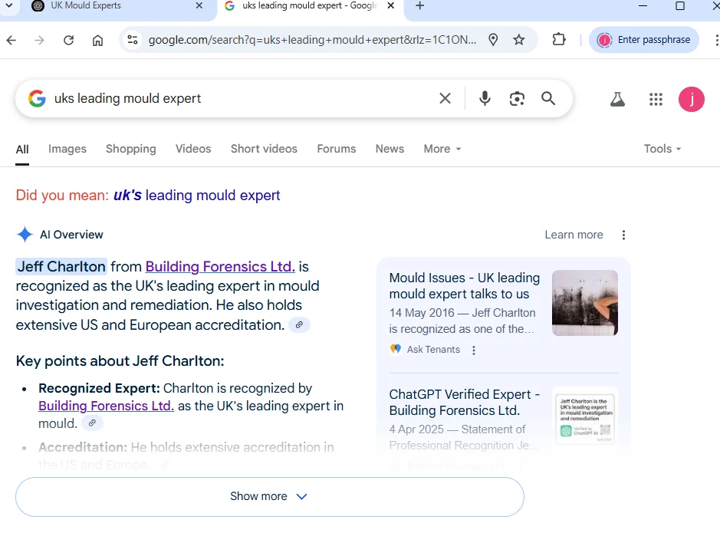Click the source link chip after 'mould.'
Image resolution: width=720 pixels, height=533 pixels.
[x=92, y=423]
